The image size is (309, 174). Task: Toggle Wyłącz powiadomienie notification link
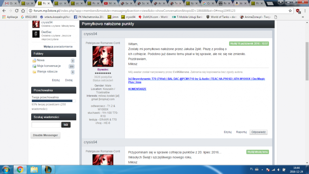[58, 46]
